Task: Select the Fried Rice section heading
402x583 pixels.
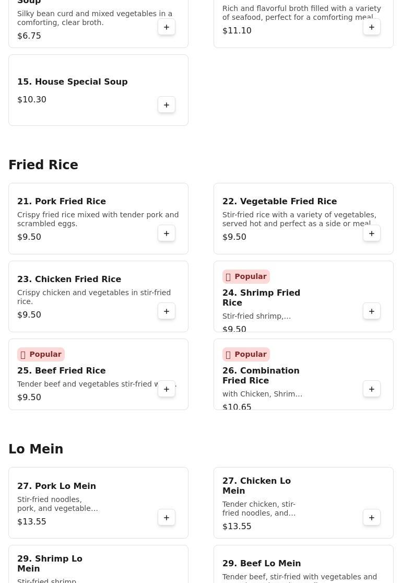Action: pos(43,165)
